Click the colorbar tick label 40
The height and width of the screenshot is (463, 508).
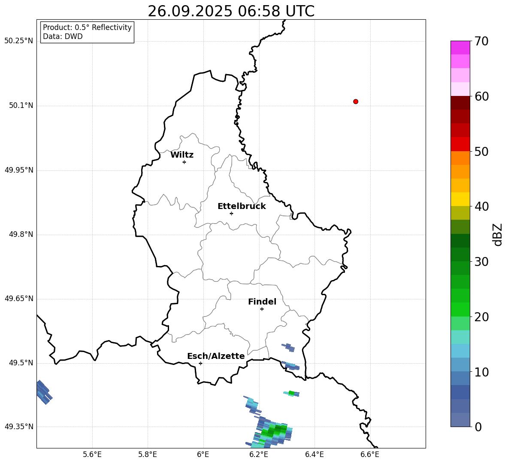click(x=481, y=206)
